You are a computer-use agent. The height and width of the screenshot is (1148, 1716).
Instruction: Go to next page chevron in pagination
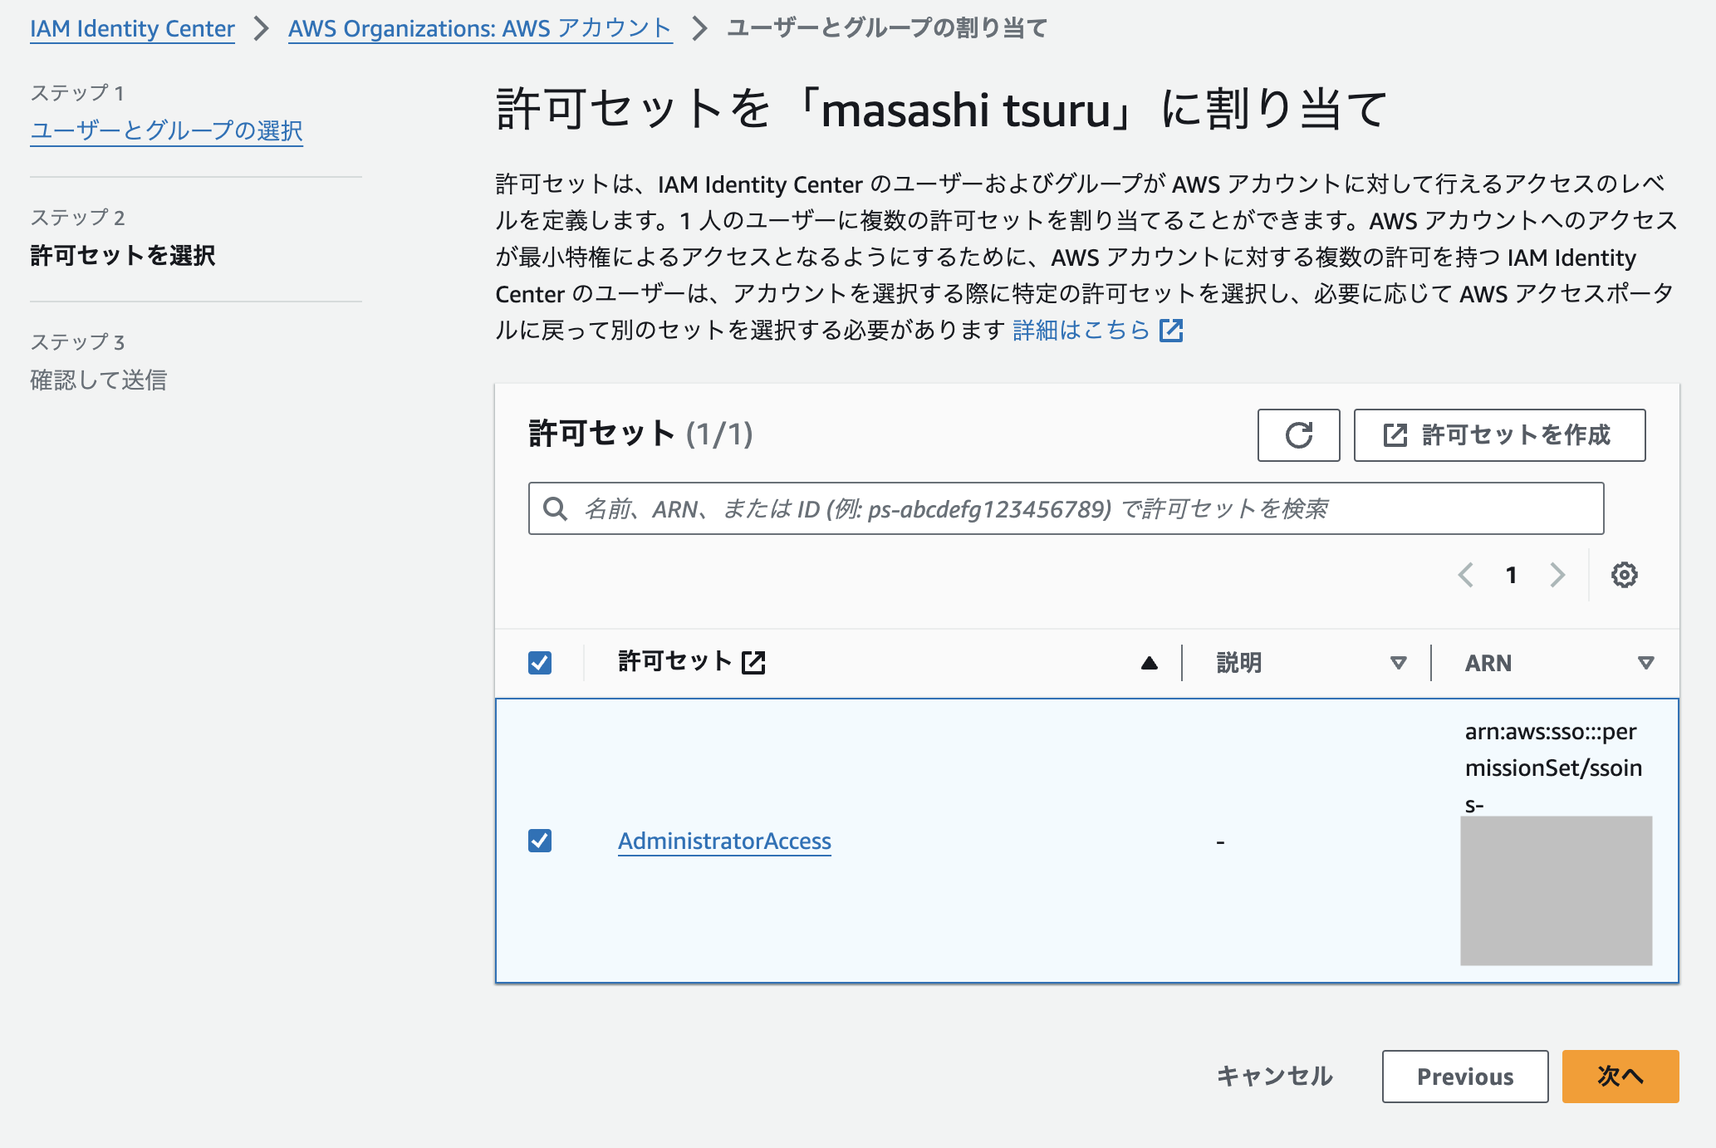tap(1557, 575)
